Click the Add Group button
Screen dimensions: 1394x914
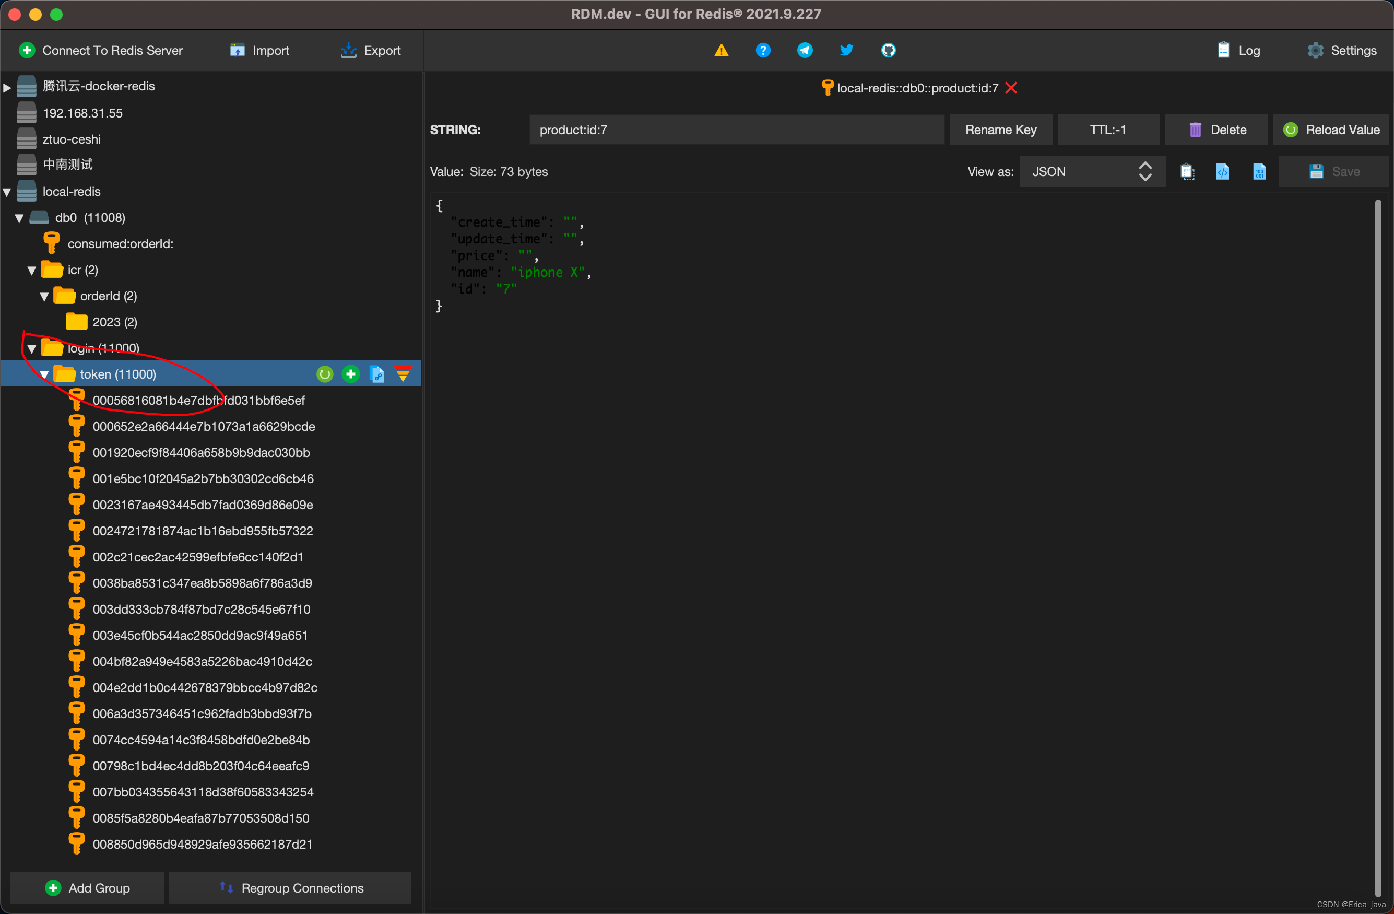(x=87, y=888)
